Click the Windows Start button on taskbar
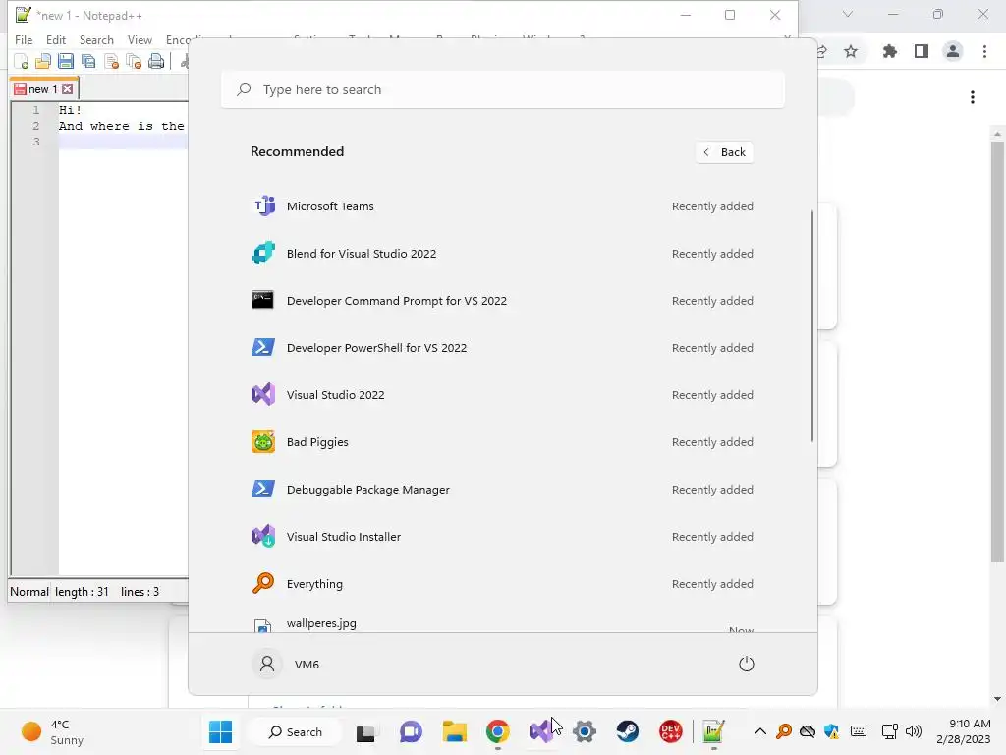 click(221, 731)
